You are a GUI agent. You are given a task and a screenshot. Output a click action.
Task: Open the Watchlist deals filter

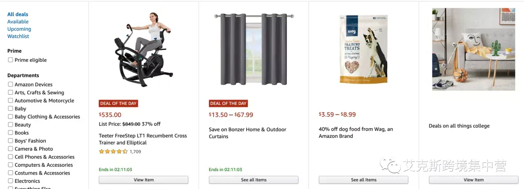click(18, 36)
